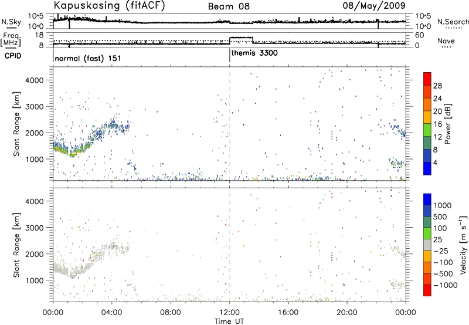Click the "12:00" time axis label
469x325 pixels.
(x=229, y=312)
